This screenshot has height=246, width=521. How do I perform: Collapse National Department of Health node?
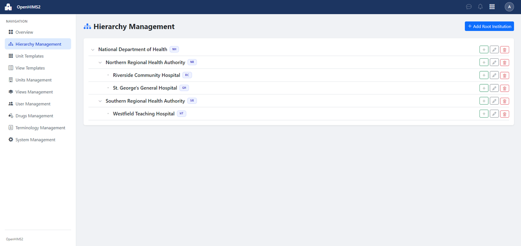coord(93,50)
